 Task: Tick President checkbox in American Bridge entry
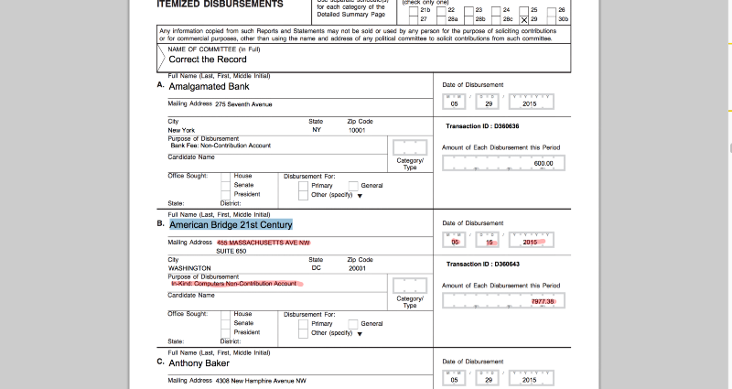(225, 332)
